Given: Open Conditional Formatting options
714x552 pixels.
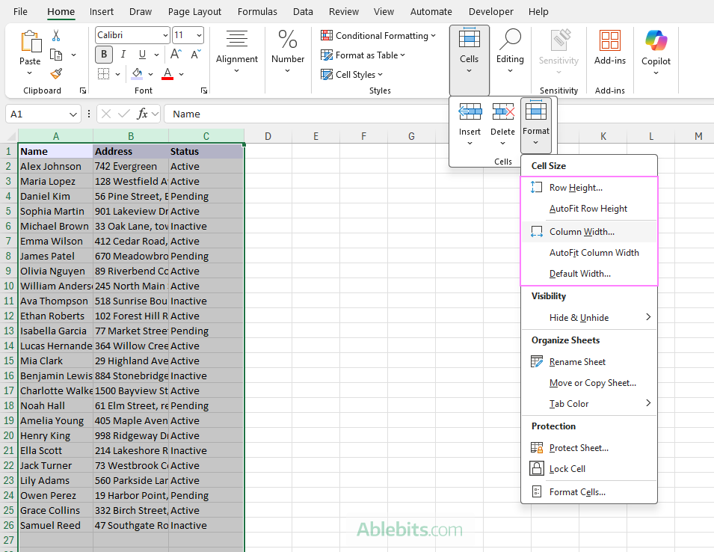Looking at the screenshot, I should tap(378, 35).
